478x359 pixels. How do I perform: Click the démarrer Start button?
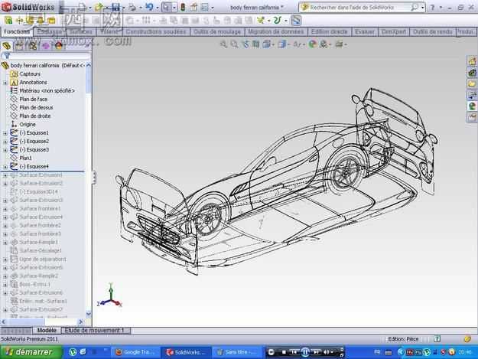tap(31, 352)
